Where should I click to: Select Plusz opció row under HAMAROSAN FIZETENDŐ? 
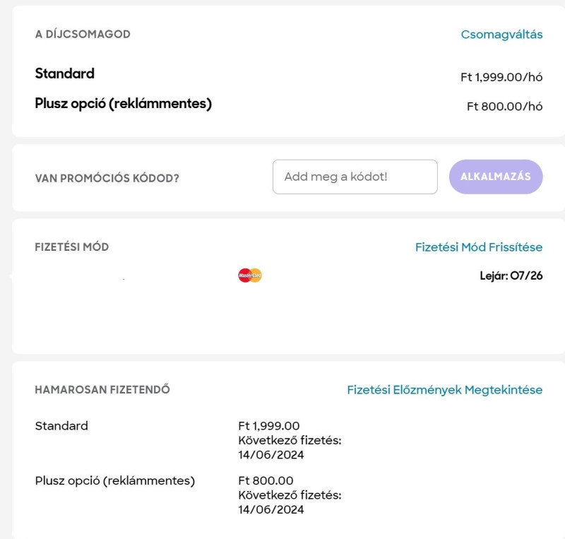(114, 481)
